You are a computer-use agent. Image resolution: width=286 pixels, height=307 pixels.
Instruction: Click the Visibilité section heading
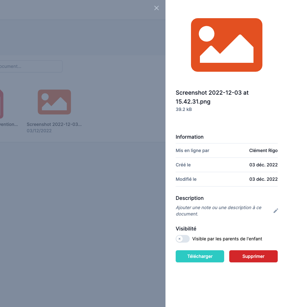186,229
